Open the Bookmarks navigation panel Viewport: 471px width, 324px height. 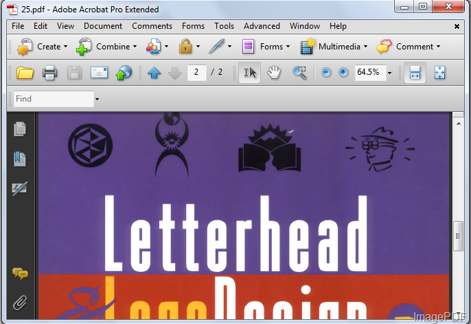20,159
